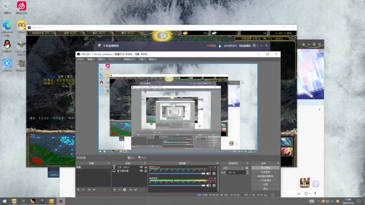Open the Kugou music K desktop shortcut
This screenshot has width=365, height=205.
7,65
